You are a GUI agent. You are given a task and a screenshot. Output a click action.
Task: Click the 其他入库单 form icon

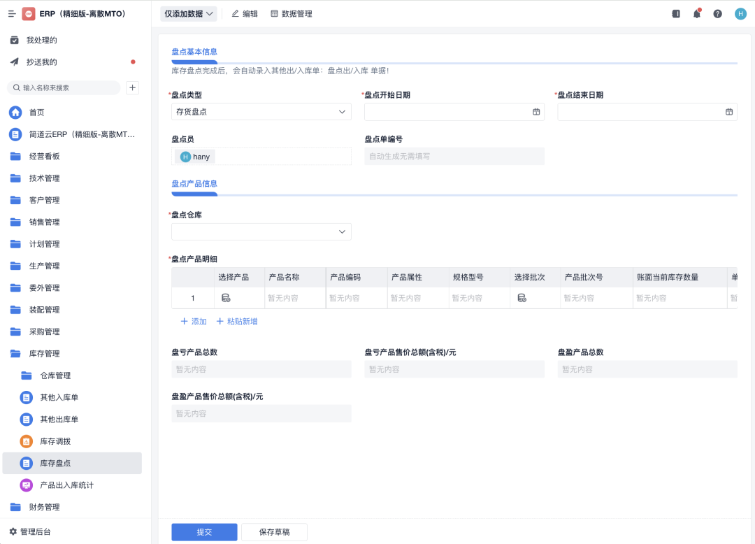tap(27, 397)
